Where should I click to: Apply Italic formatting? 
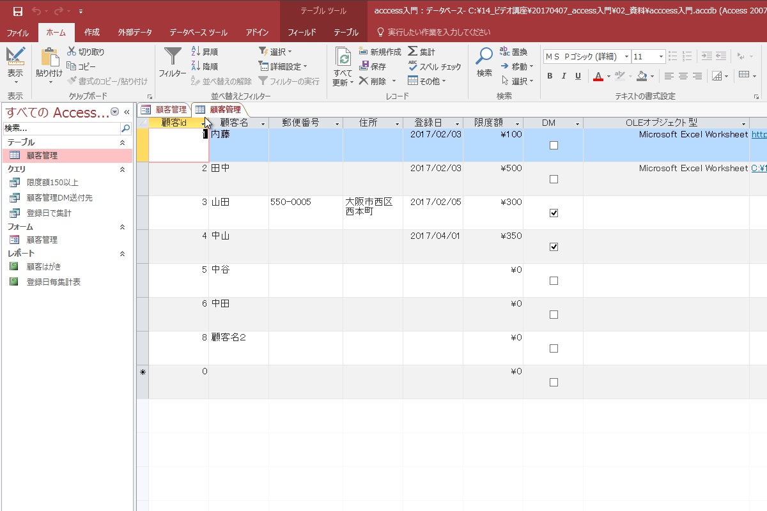tap(564, 76)
